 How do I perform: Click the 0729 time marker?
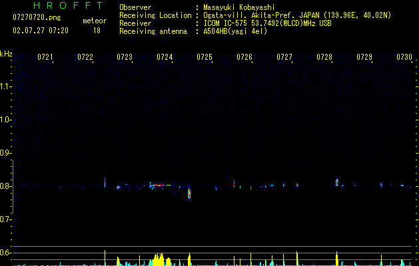[x=364, y=57]
